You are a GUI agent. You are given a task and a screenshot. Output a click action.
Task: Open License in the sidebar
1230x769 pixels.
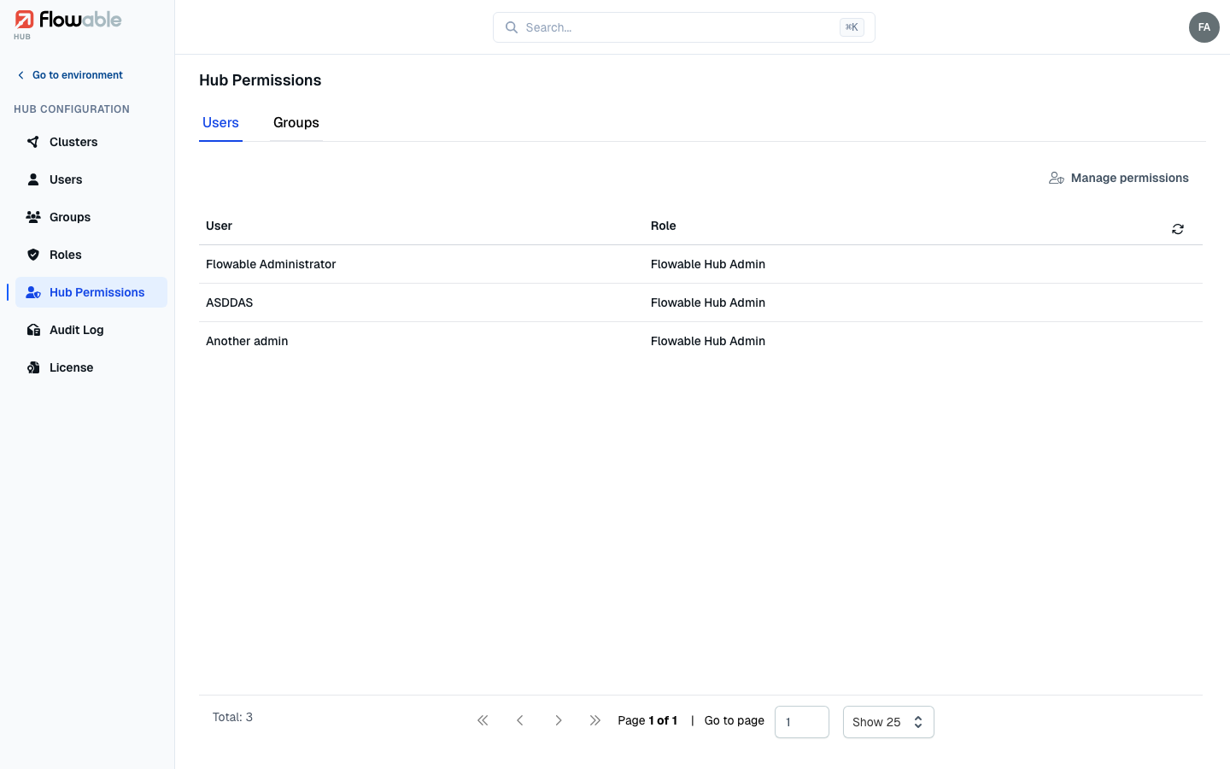91,367
